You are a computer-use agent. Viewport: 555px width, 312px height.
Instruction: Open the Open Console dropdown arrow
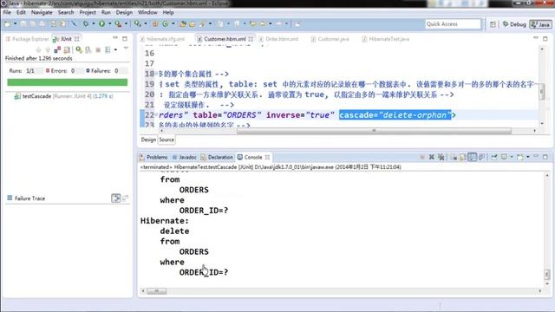point(528,157)
